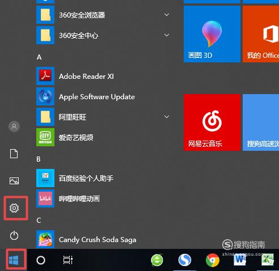
Task: Launch Sogou browser from taskbar
Action: click(x=185, y=260)
